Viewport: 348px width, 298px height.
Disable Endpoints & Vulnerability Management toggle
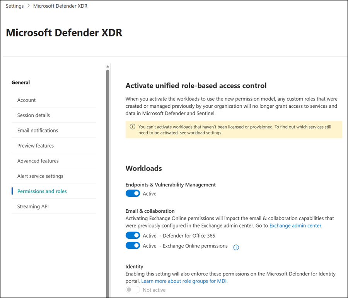(x=133, y=193)
